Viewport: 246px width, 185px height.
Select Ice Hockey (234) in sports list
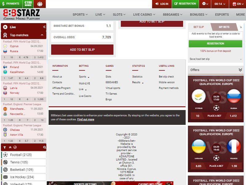click(x=24, y=177)
